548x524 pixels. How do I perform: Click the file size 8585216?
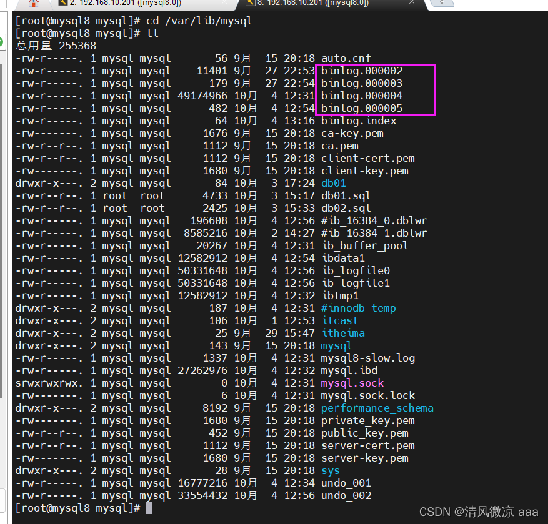tap(206, 234)
